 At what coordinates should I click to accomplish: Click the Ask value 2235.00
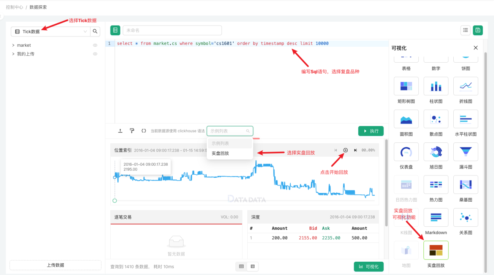331,238
